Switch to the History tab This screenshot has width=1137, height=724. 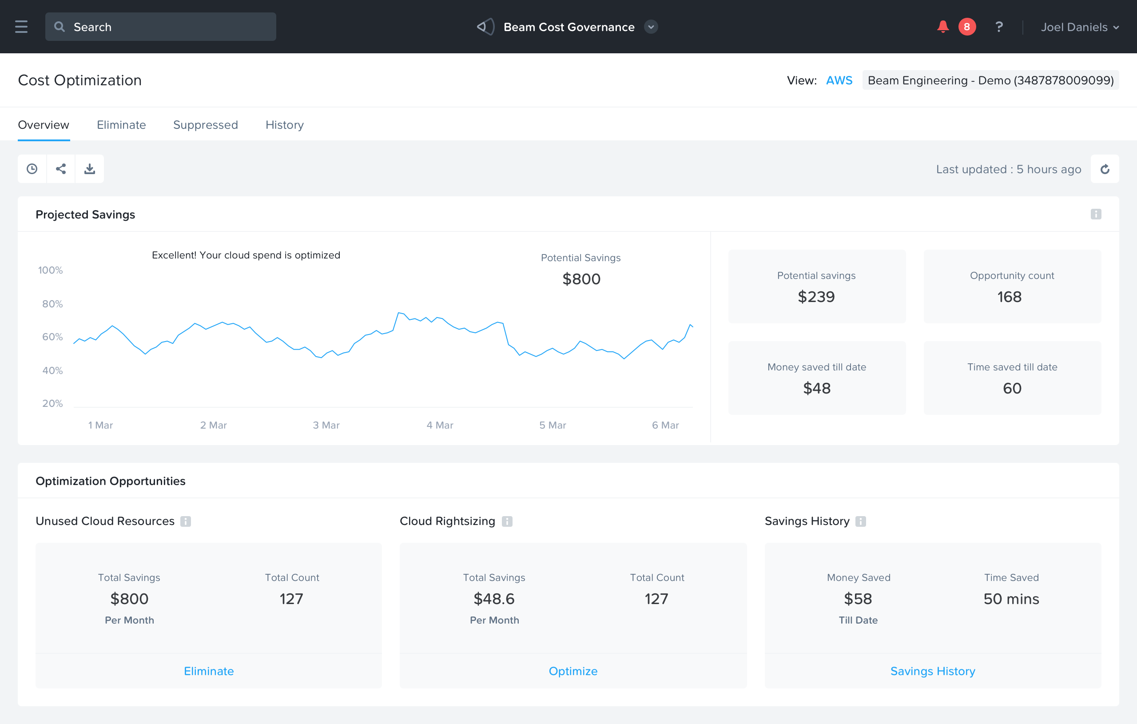pyautogui.click(x=284, y=125)
